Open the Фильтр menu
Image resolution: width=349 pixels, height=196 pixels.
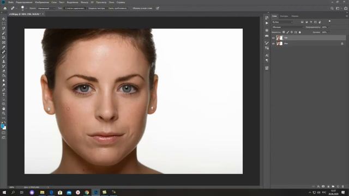[x=85, y=2]
